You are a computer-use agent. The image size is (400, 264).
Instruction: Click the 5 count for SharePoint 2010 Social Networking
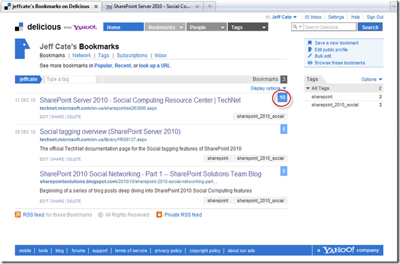(x=284, y=171)
